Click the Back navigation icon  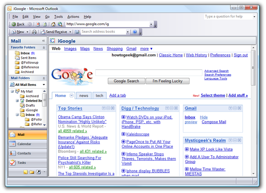14,24
